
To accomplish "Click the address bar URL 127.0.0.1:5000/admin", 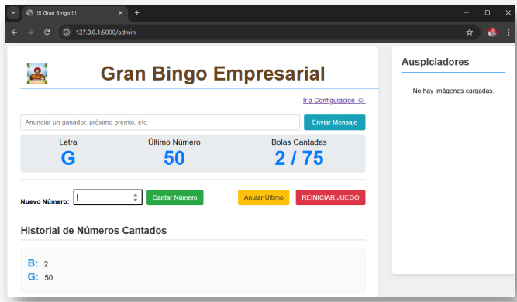I will coord(105,33).
